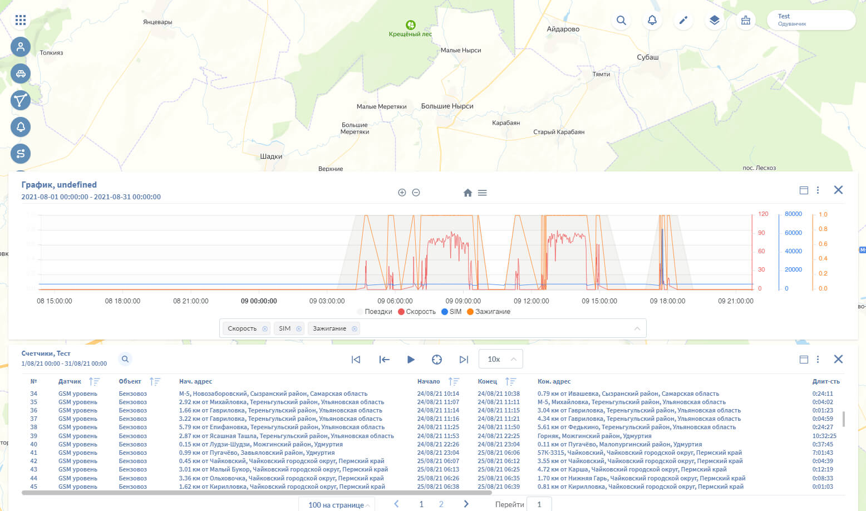Sort the table by Начало column
The image size is (866, 511).
[x=454, y=382]
